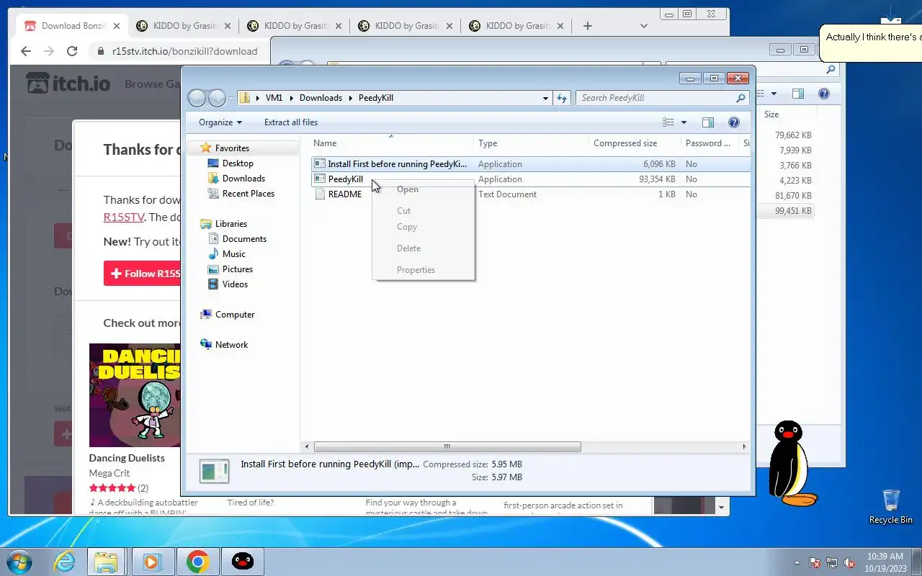Select Open in the context menu
922x576 pixels.
pos(408,189)
